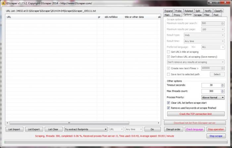This screenshot has height=148, width=232.
Task: Click the obl.nofollow column header
Action: pyautogui.click(x=113, y=17)
